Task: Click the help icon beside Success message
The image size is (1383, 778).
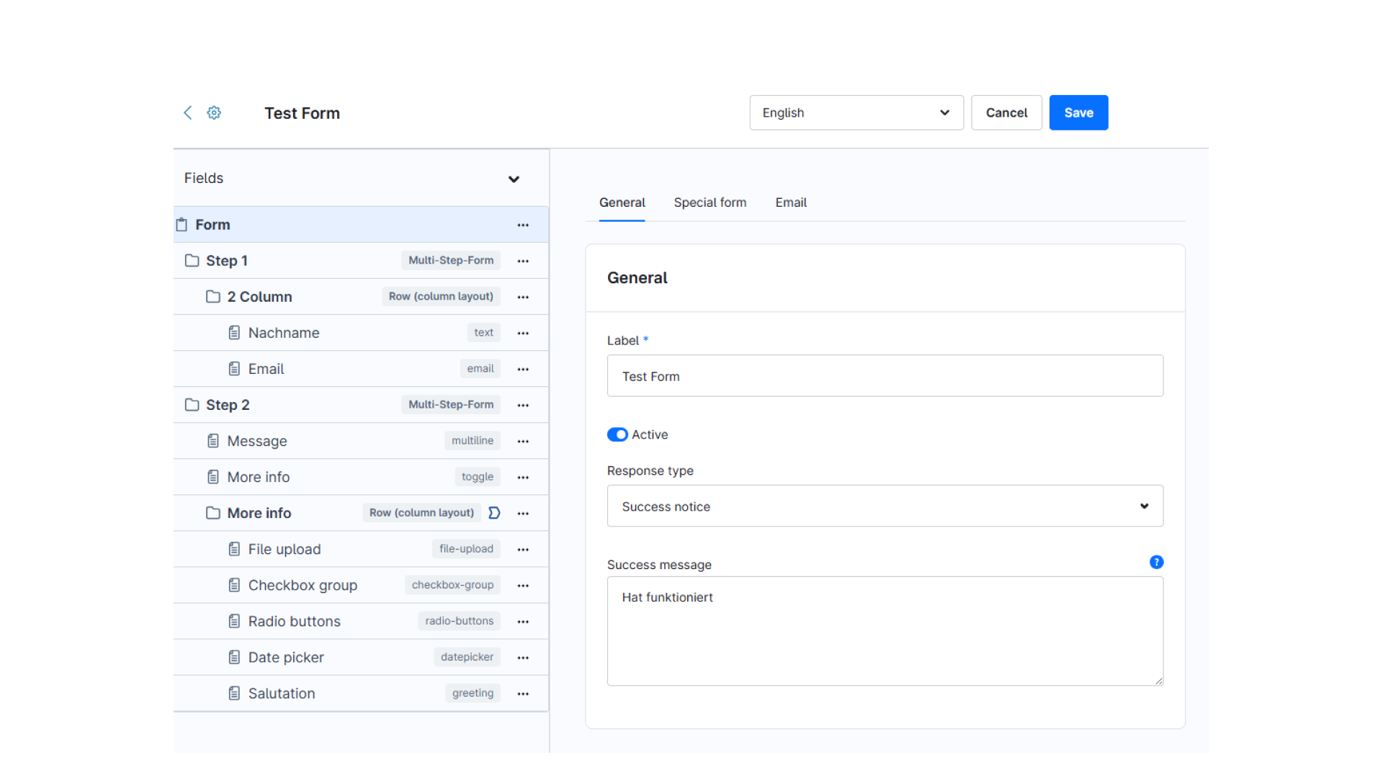Action: click(x=1156, y=562)
